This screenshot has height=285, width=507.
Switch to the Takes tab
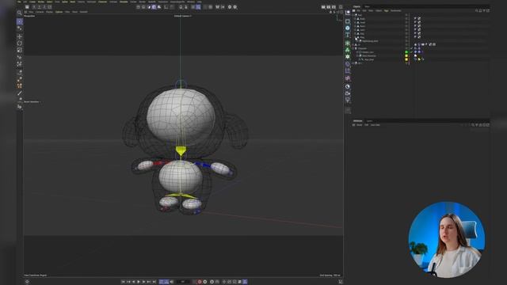coord(367,6)
